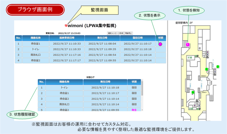227x134 pixels.
Task: Click the scroll-down arrow of the status log
Action: pos(142,110)
